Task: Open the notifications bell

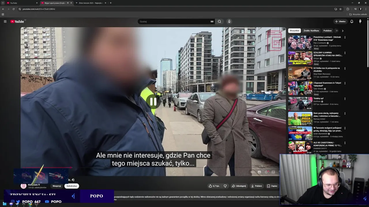Action: pyautogui.click(x=352, y=22)
